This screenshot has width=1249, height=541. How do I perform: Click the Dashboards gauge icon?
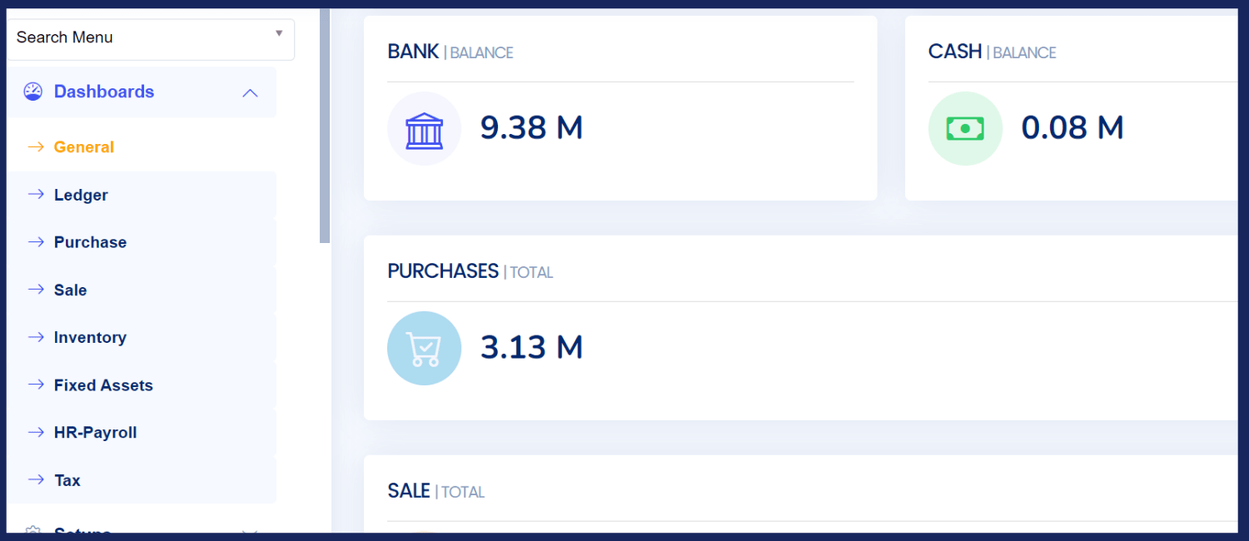click(32, 92)
